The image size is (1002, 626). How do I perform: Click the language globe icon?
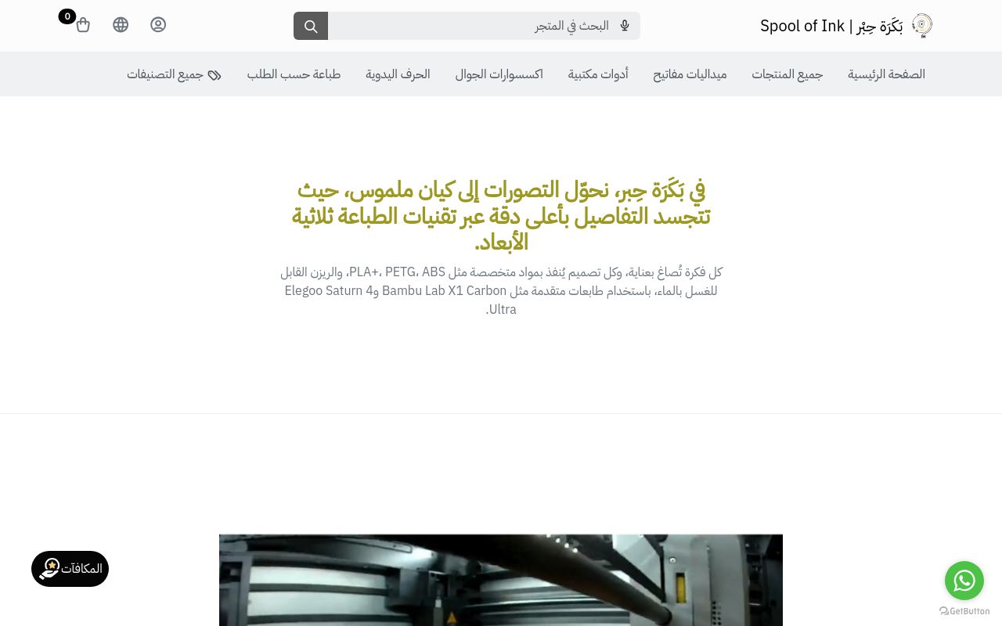coord(121,25)
